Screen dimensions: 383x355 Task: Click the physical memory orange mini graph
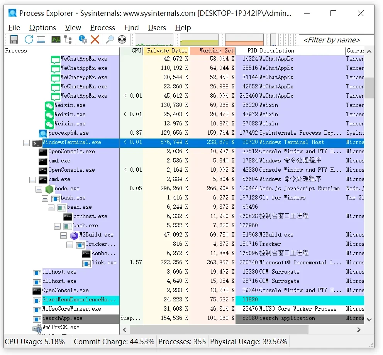point(244,40)
